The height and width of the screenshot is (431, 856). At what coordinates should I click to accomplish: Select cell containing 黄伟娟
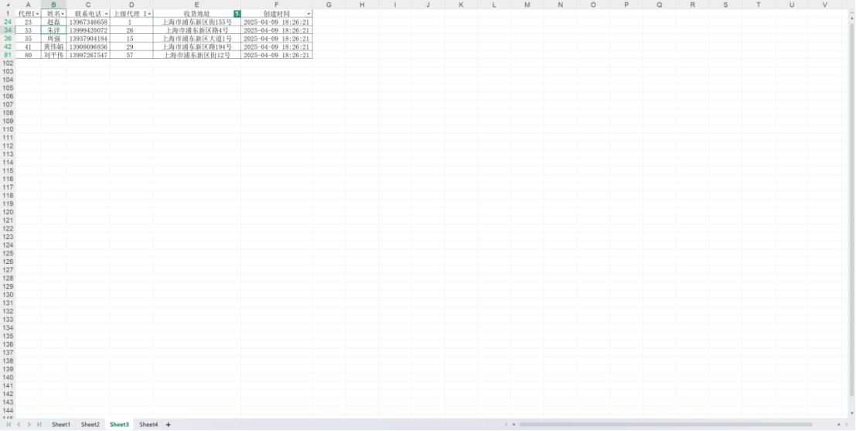pyautogui.click(x=53, y=47)
